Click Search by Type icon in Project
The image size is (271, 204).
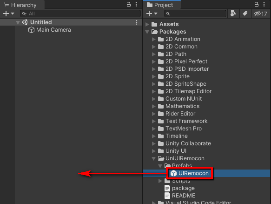coord(233,14)
